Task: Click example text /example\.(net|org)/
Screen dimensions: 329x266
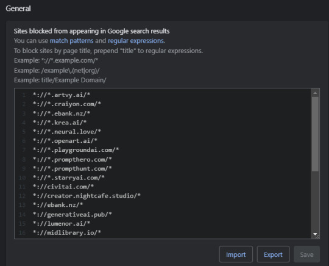Action: 70,70
